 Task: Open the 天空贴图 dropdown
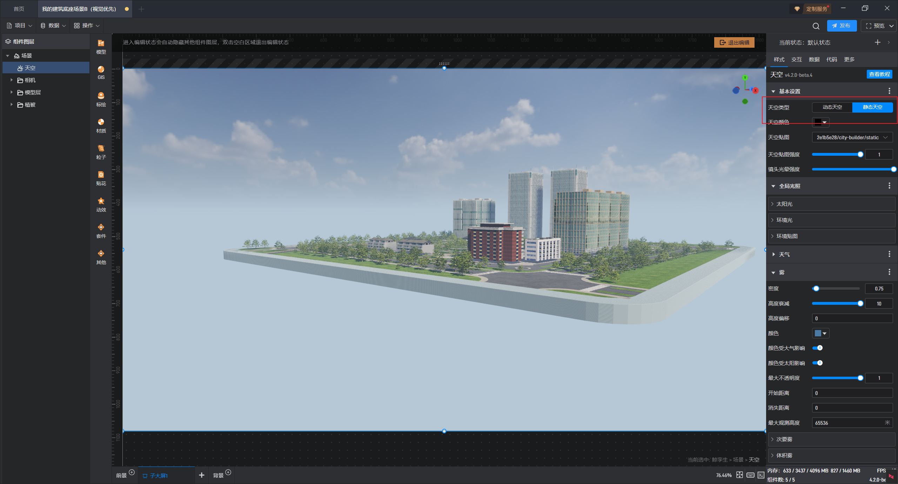click(852, 137)
